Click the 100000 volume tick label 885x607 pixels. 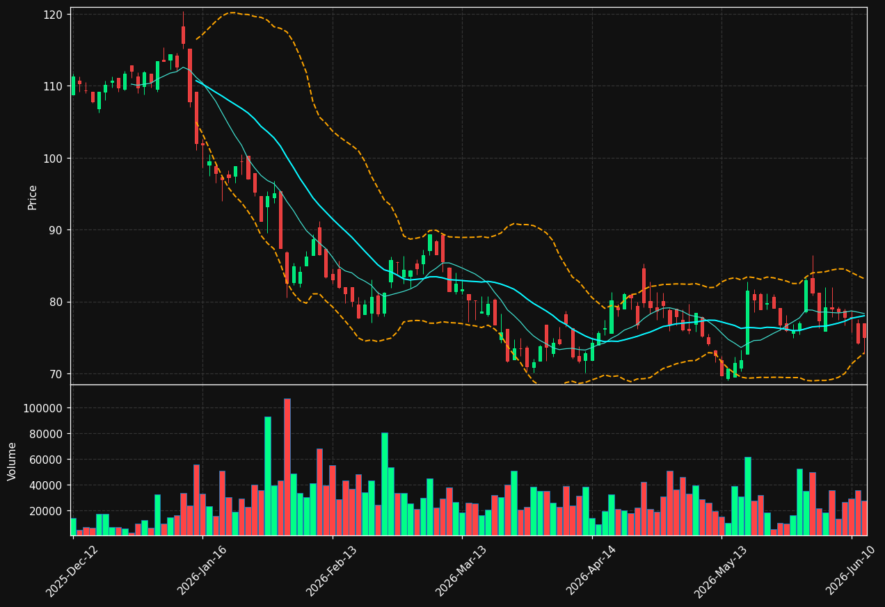[43, 408]
